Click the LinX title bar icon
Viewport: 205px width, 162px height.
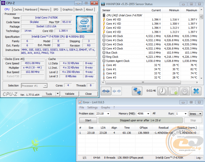click(x=80, y=102)
